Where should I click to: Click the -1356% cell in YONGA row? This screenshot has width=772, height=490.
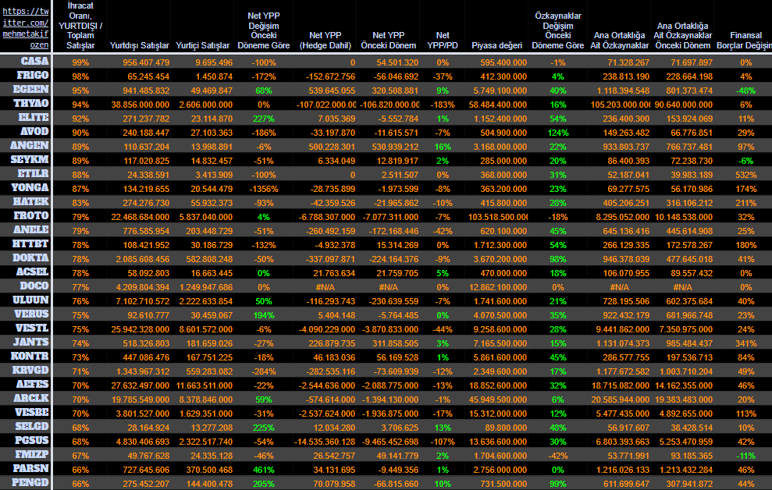(263, 190)
